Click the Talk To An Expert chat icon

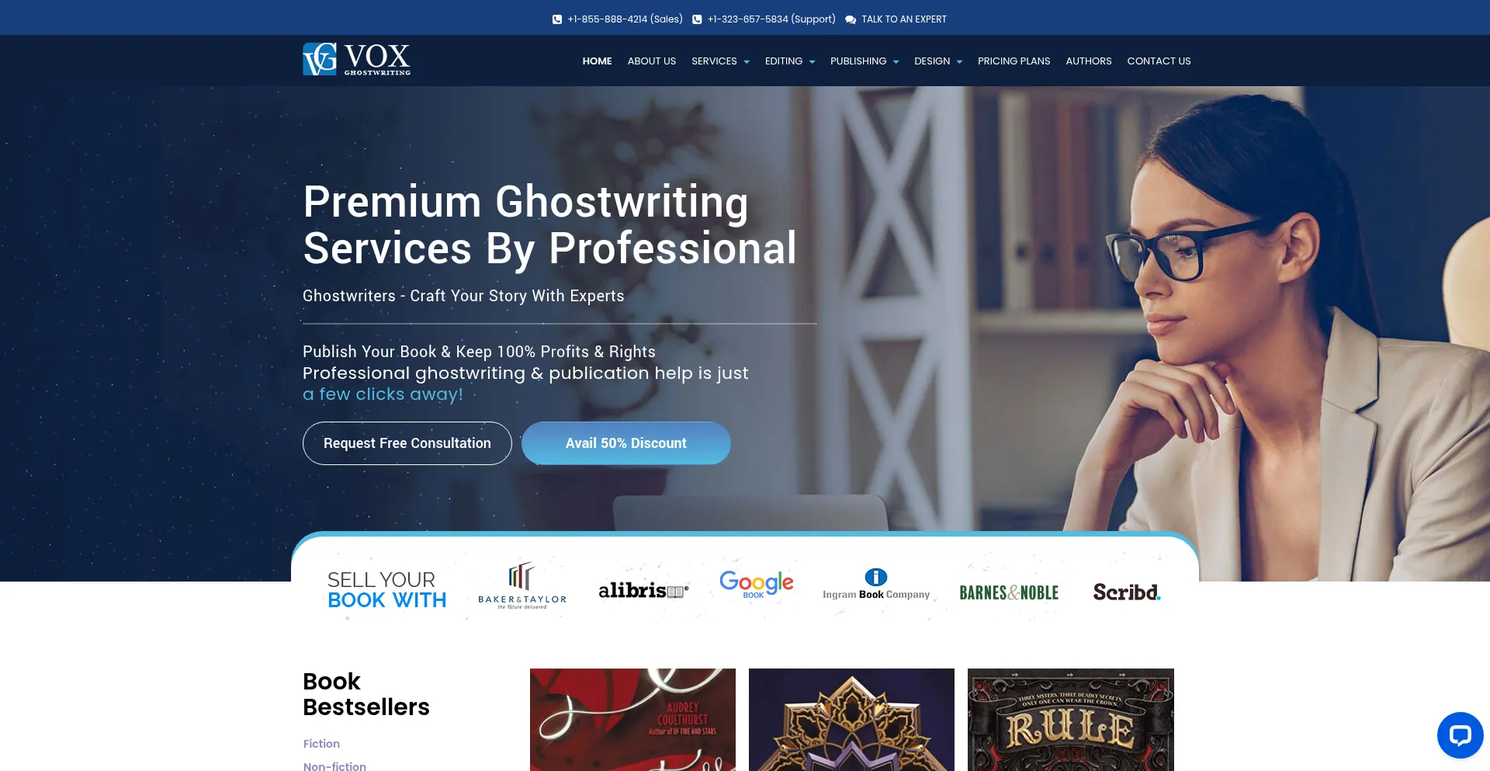[851, 19]
